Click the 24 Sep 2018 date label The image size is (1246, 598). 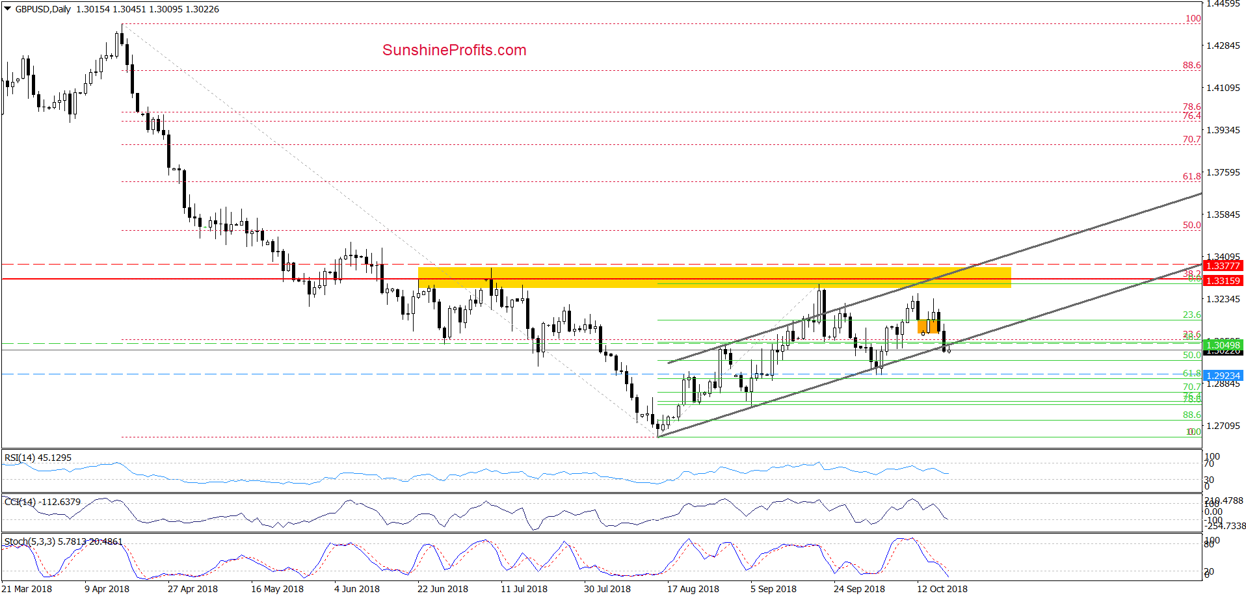(x=859, y=589)
